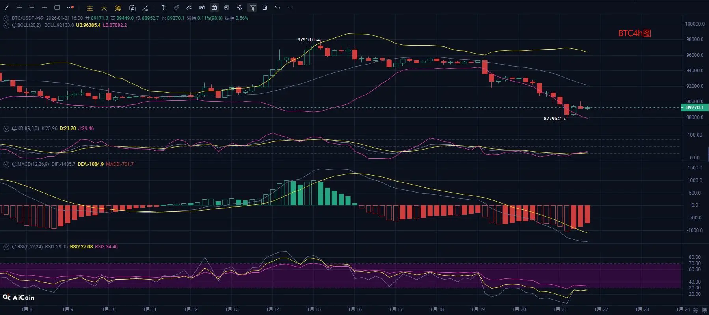
Task: Toggle the funnel filter button
Action: (253, 7)
